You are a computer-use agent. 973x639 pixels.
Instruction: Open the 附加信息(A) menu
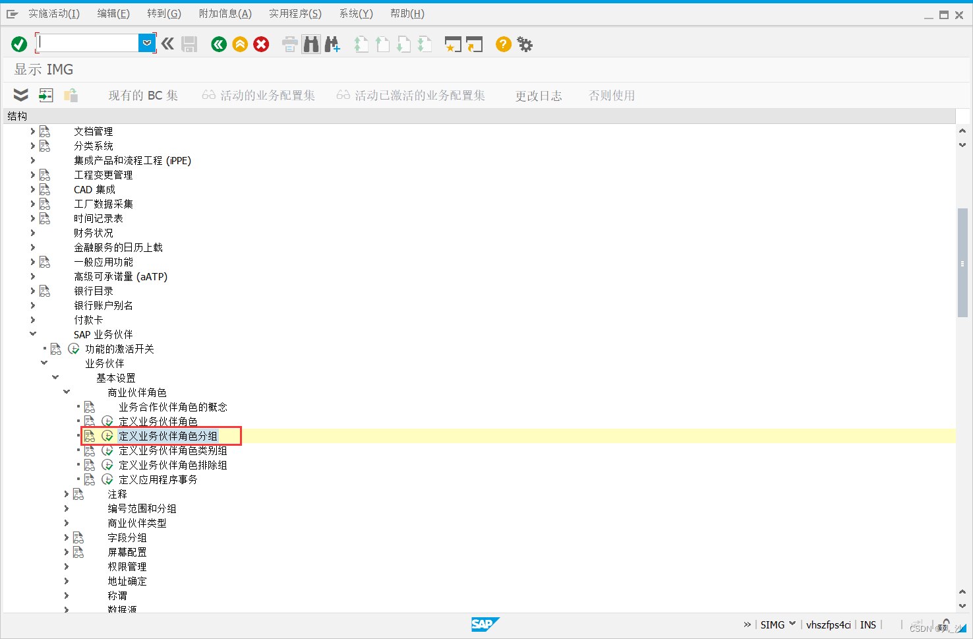tap(225, 14)
